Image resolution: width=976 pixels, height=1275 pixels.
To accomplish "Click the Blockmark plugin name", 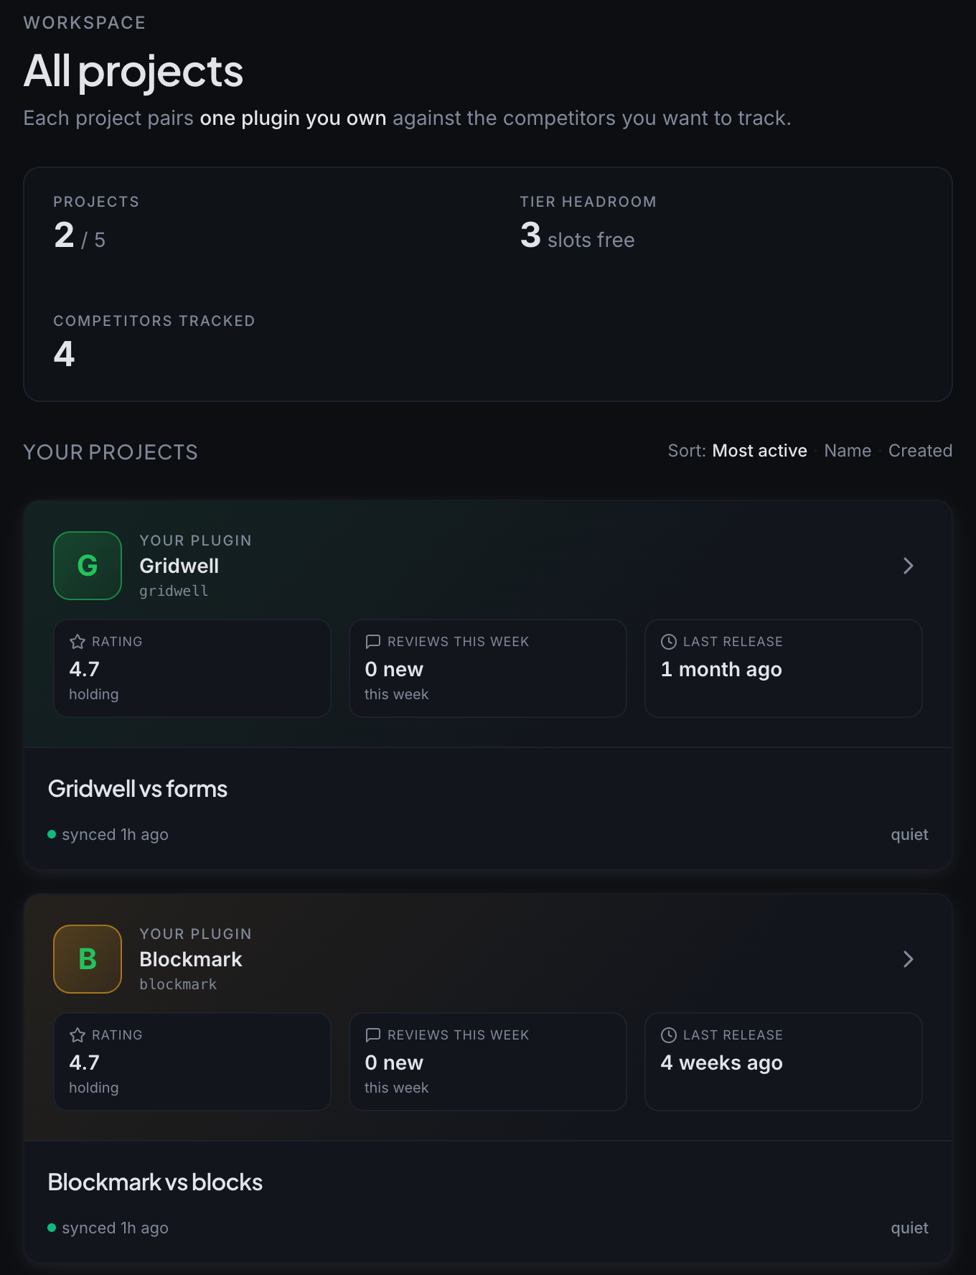I will pyautogui.click(x=191, y=959).
